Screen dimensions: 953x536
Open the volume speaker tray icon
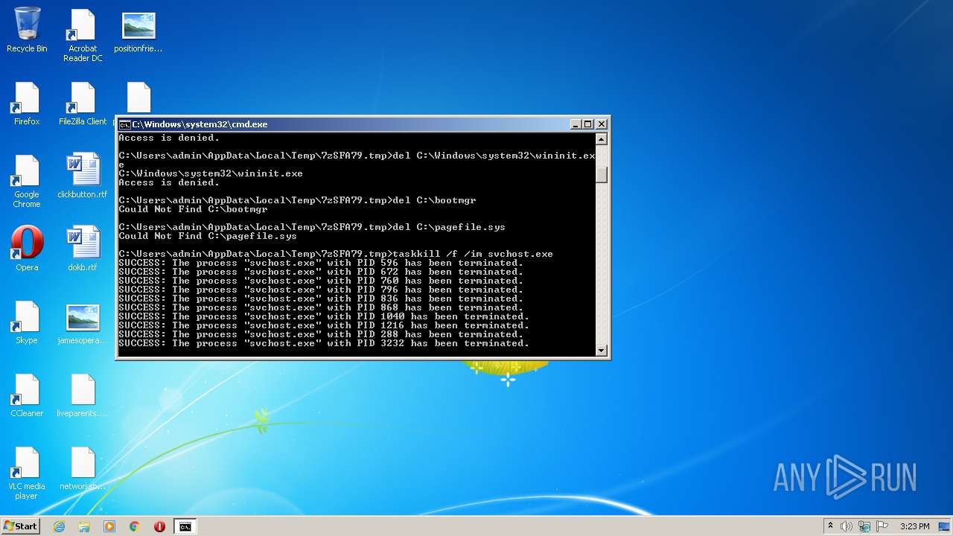click(x=847, y=526)
